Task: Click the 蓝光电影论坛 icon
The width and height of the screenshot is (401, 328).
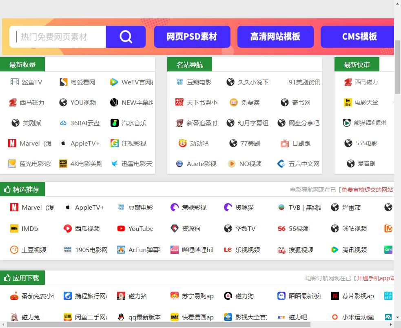Action: tap(12, 164)
